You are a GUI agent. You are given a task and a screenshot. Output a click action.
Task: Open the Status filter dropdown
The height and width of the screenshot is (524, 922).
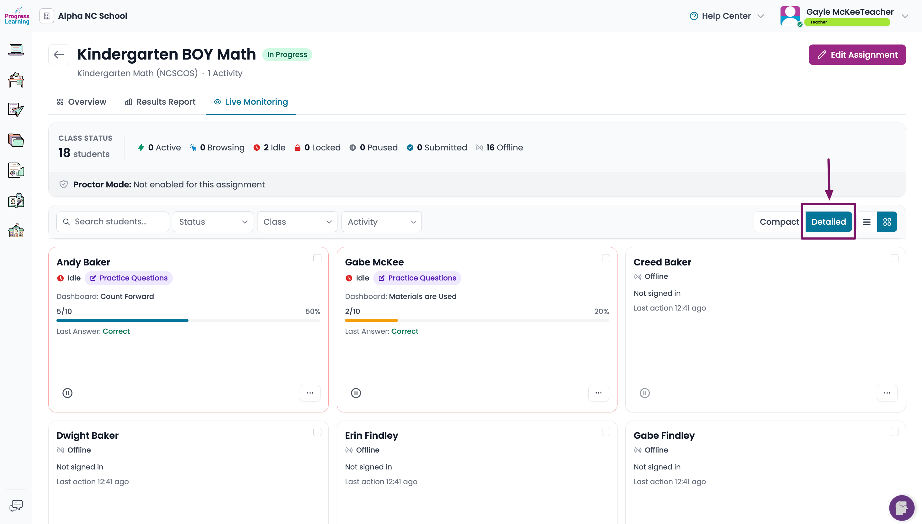click(213, 222)
